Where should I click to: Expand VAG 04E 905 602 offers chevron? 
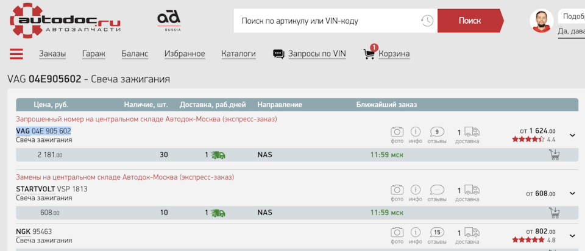(x=572, y=135)
